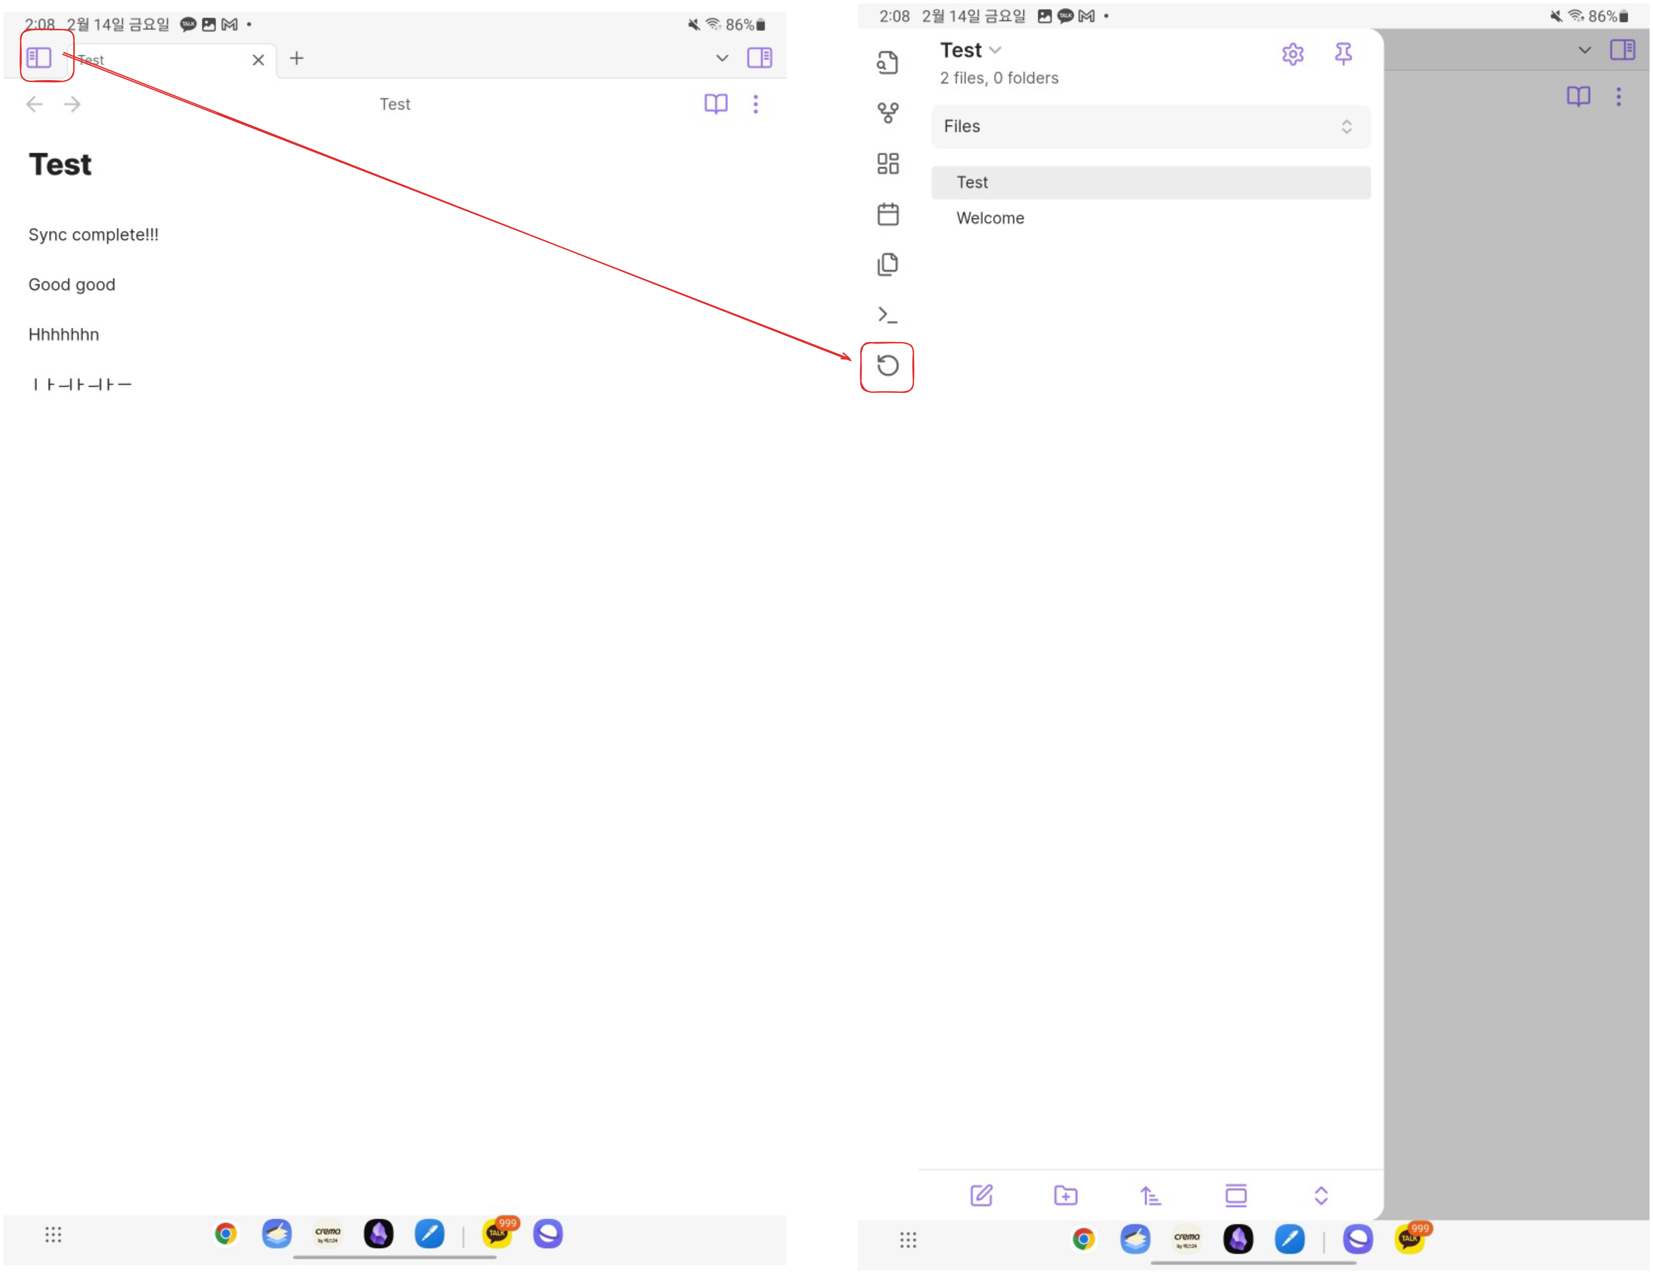This screenshot has width=1653, height=1274.
Task: Click the 'Hhhhhhn' line
Action: 64,334
